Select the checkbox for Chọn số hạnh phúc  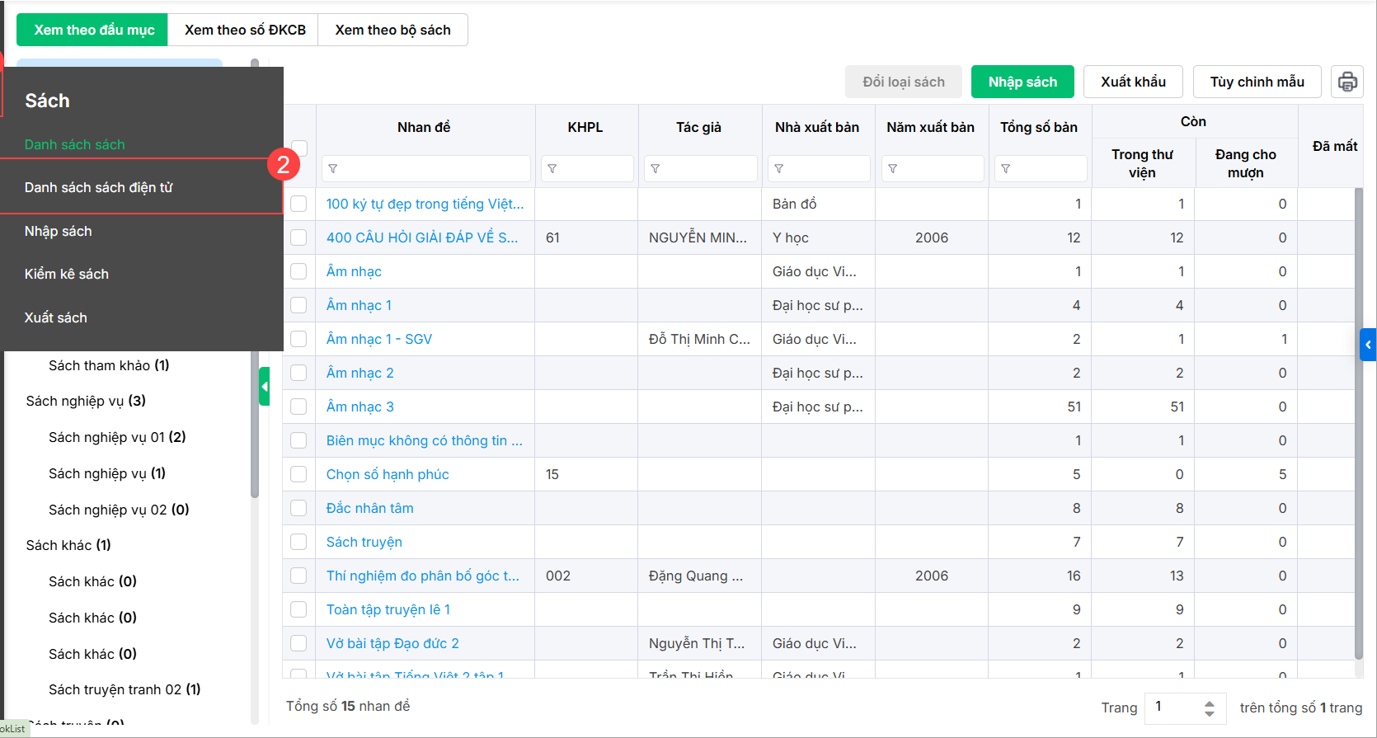pos(298,474)
